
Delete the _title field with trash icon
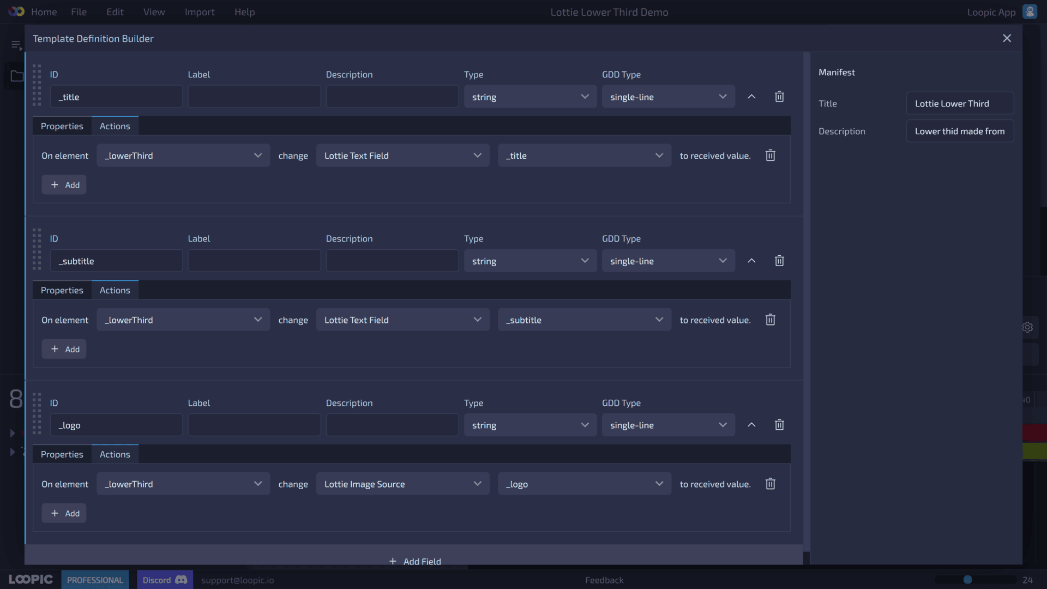pos(779,97)
